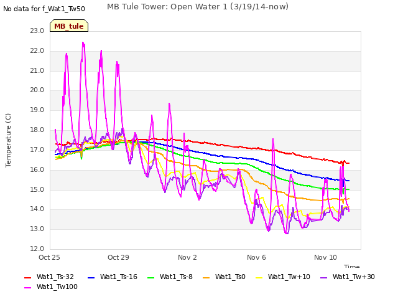The image size is (398, 299).
Task: Click the blue Wat1_Ts-16 legend color marker
Action: point(91,278)
